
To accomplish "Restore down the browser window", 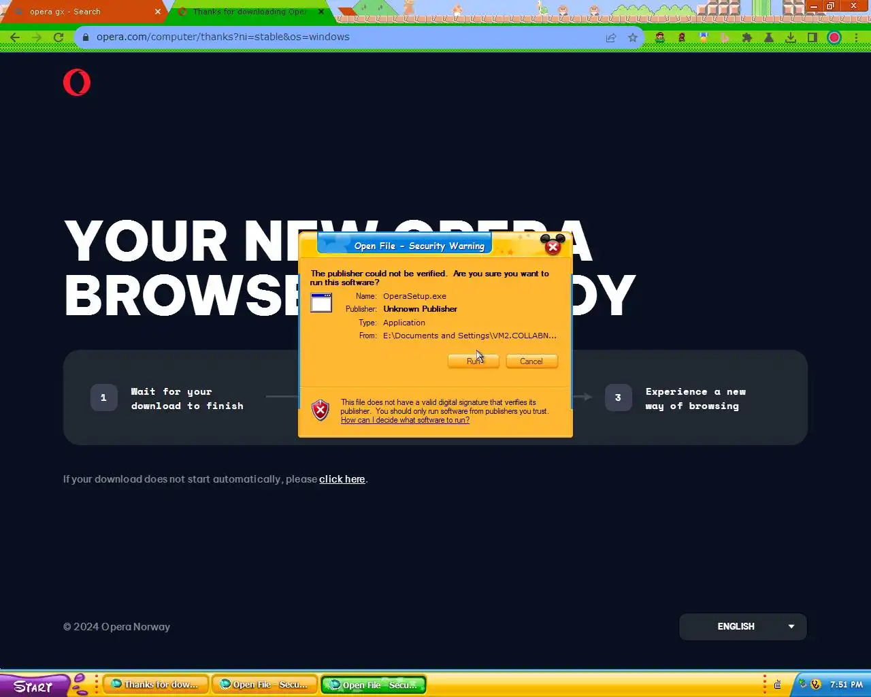I will [830, 6].
